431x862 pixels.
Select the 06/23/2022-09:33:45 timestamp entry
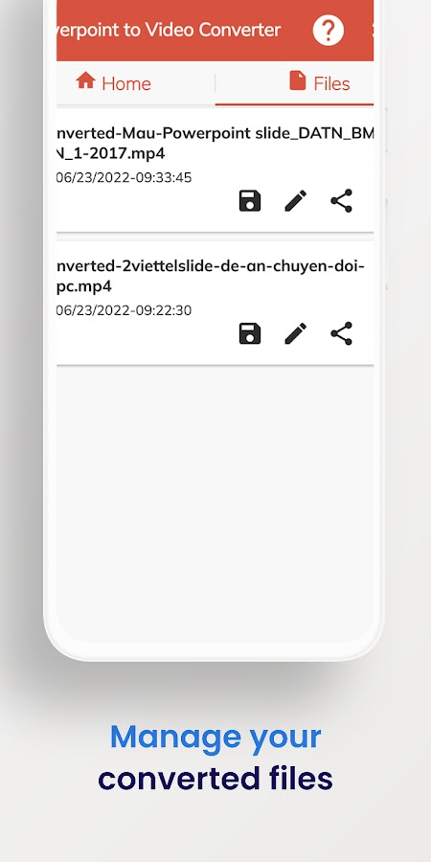click(x=125, y=177)
